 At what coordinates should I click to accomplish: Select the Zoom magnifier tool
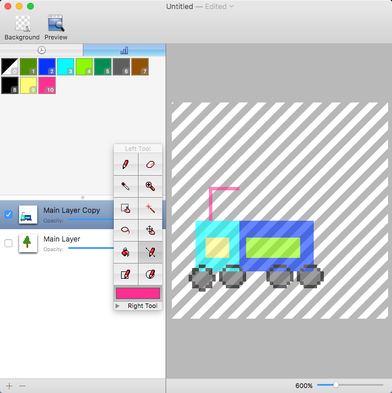(150, 186)
